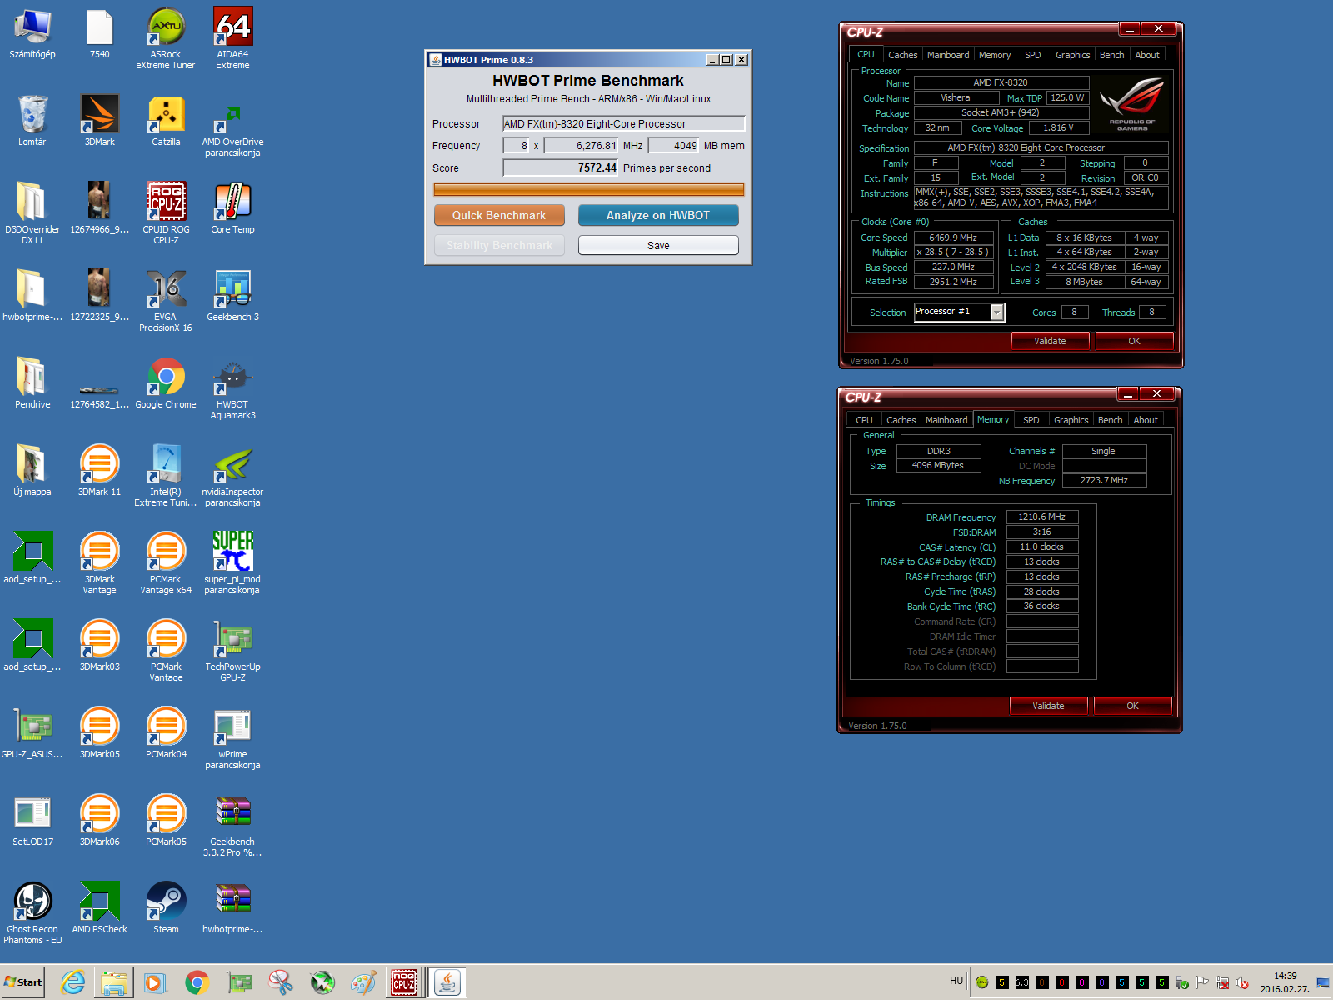Open PCMark05 desktop shortcut
This screenshot has height=1000, width=1333.
pos(166,821)
